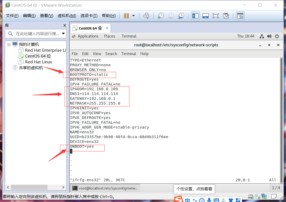This screenshot has width=286, height=202.
Task: Click the 个性设置，点我看看 tooltip
Action: (194, 189)
